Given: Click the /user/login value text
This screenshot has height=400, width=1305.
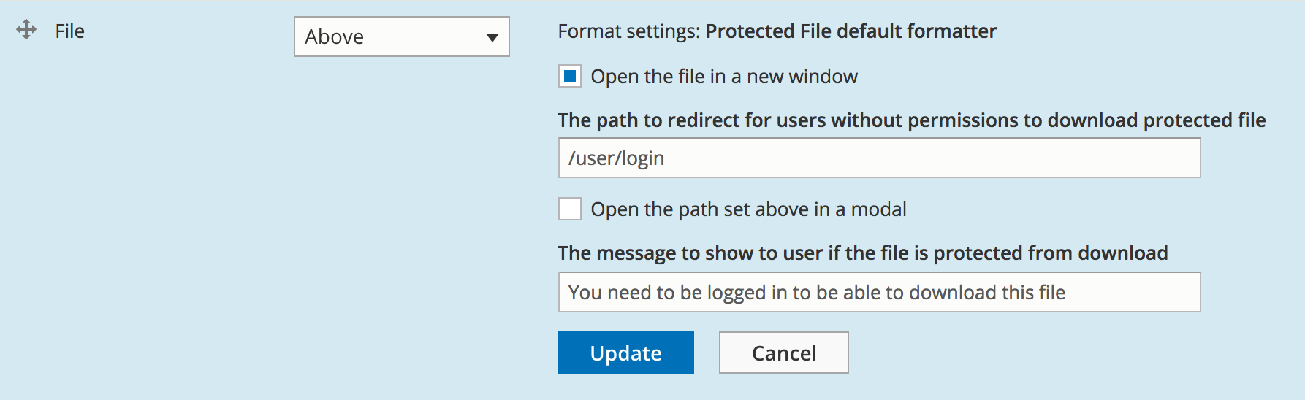Looking at the screenshot, I should point(617,158).
